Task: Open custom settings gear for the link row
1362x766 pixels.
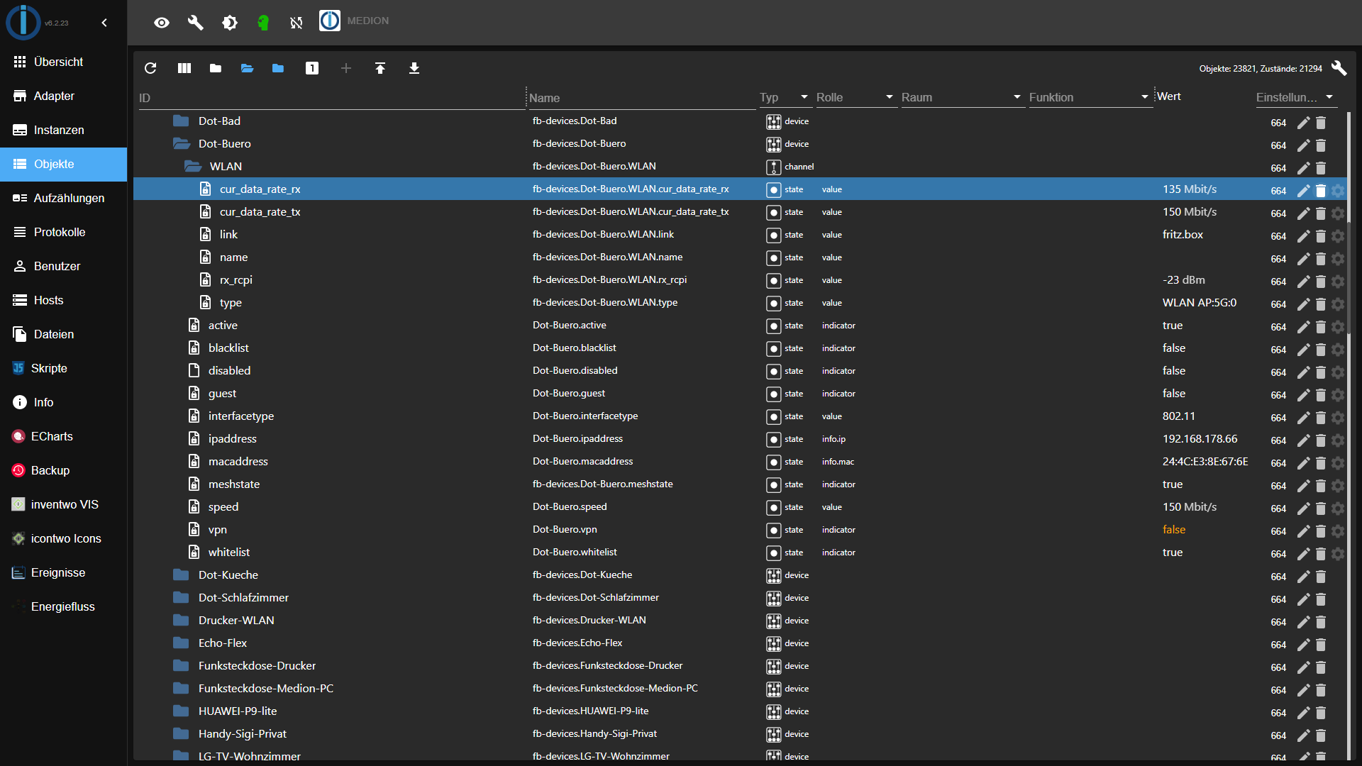Action: 1338,235
